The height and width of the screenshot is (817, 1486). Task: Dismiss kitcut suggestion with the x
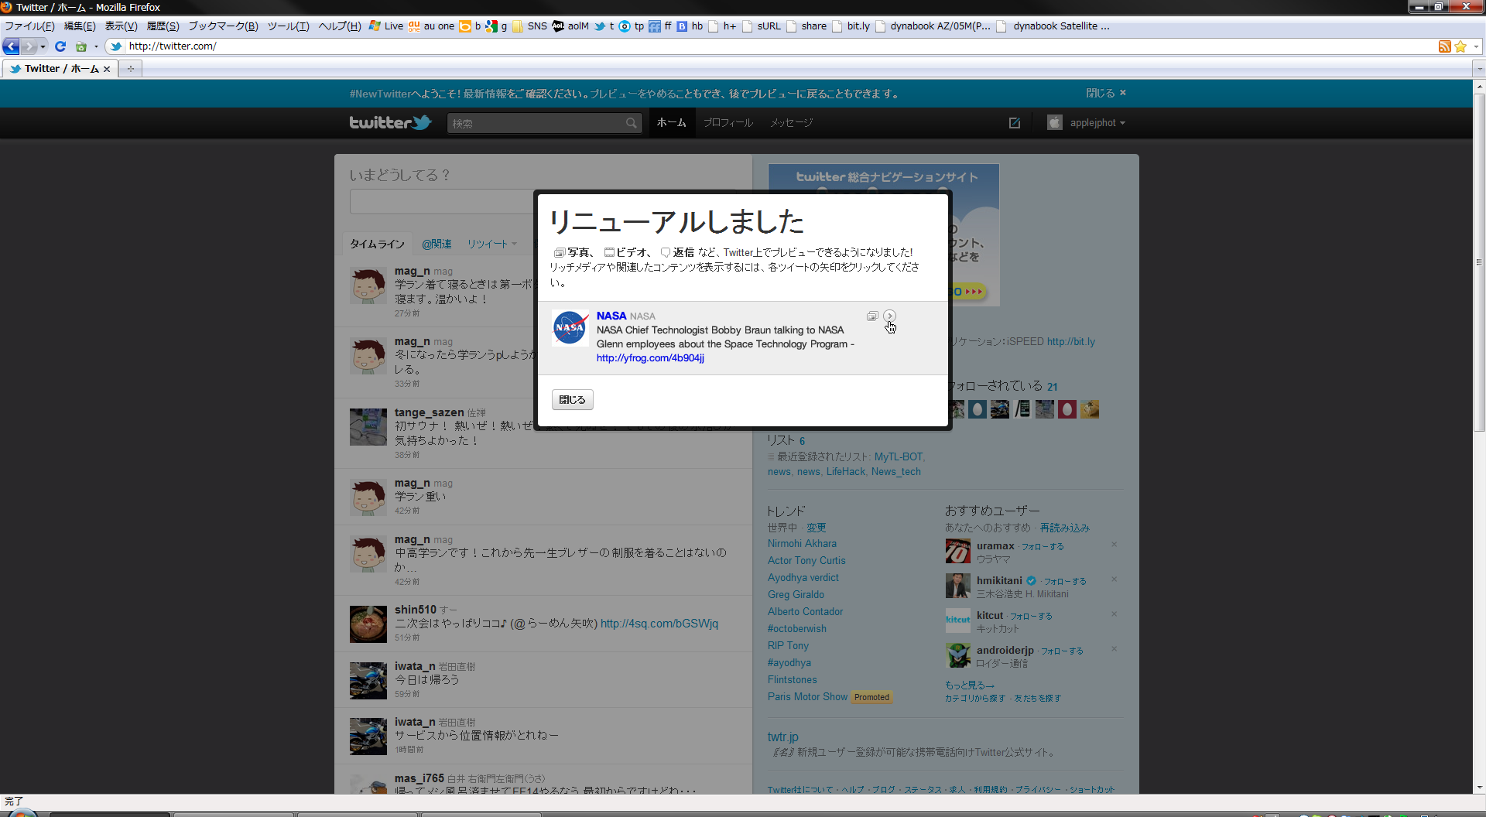pyautogui.click(x=1114, y=614)
